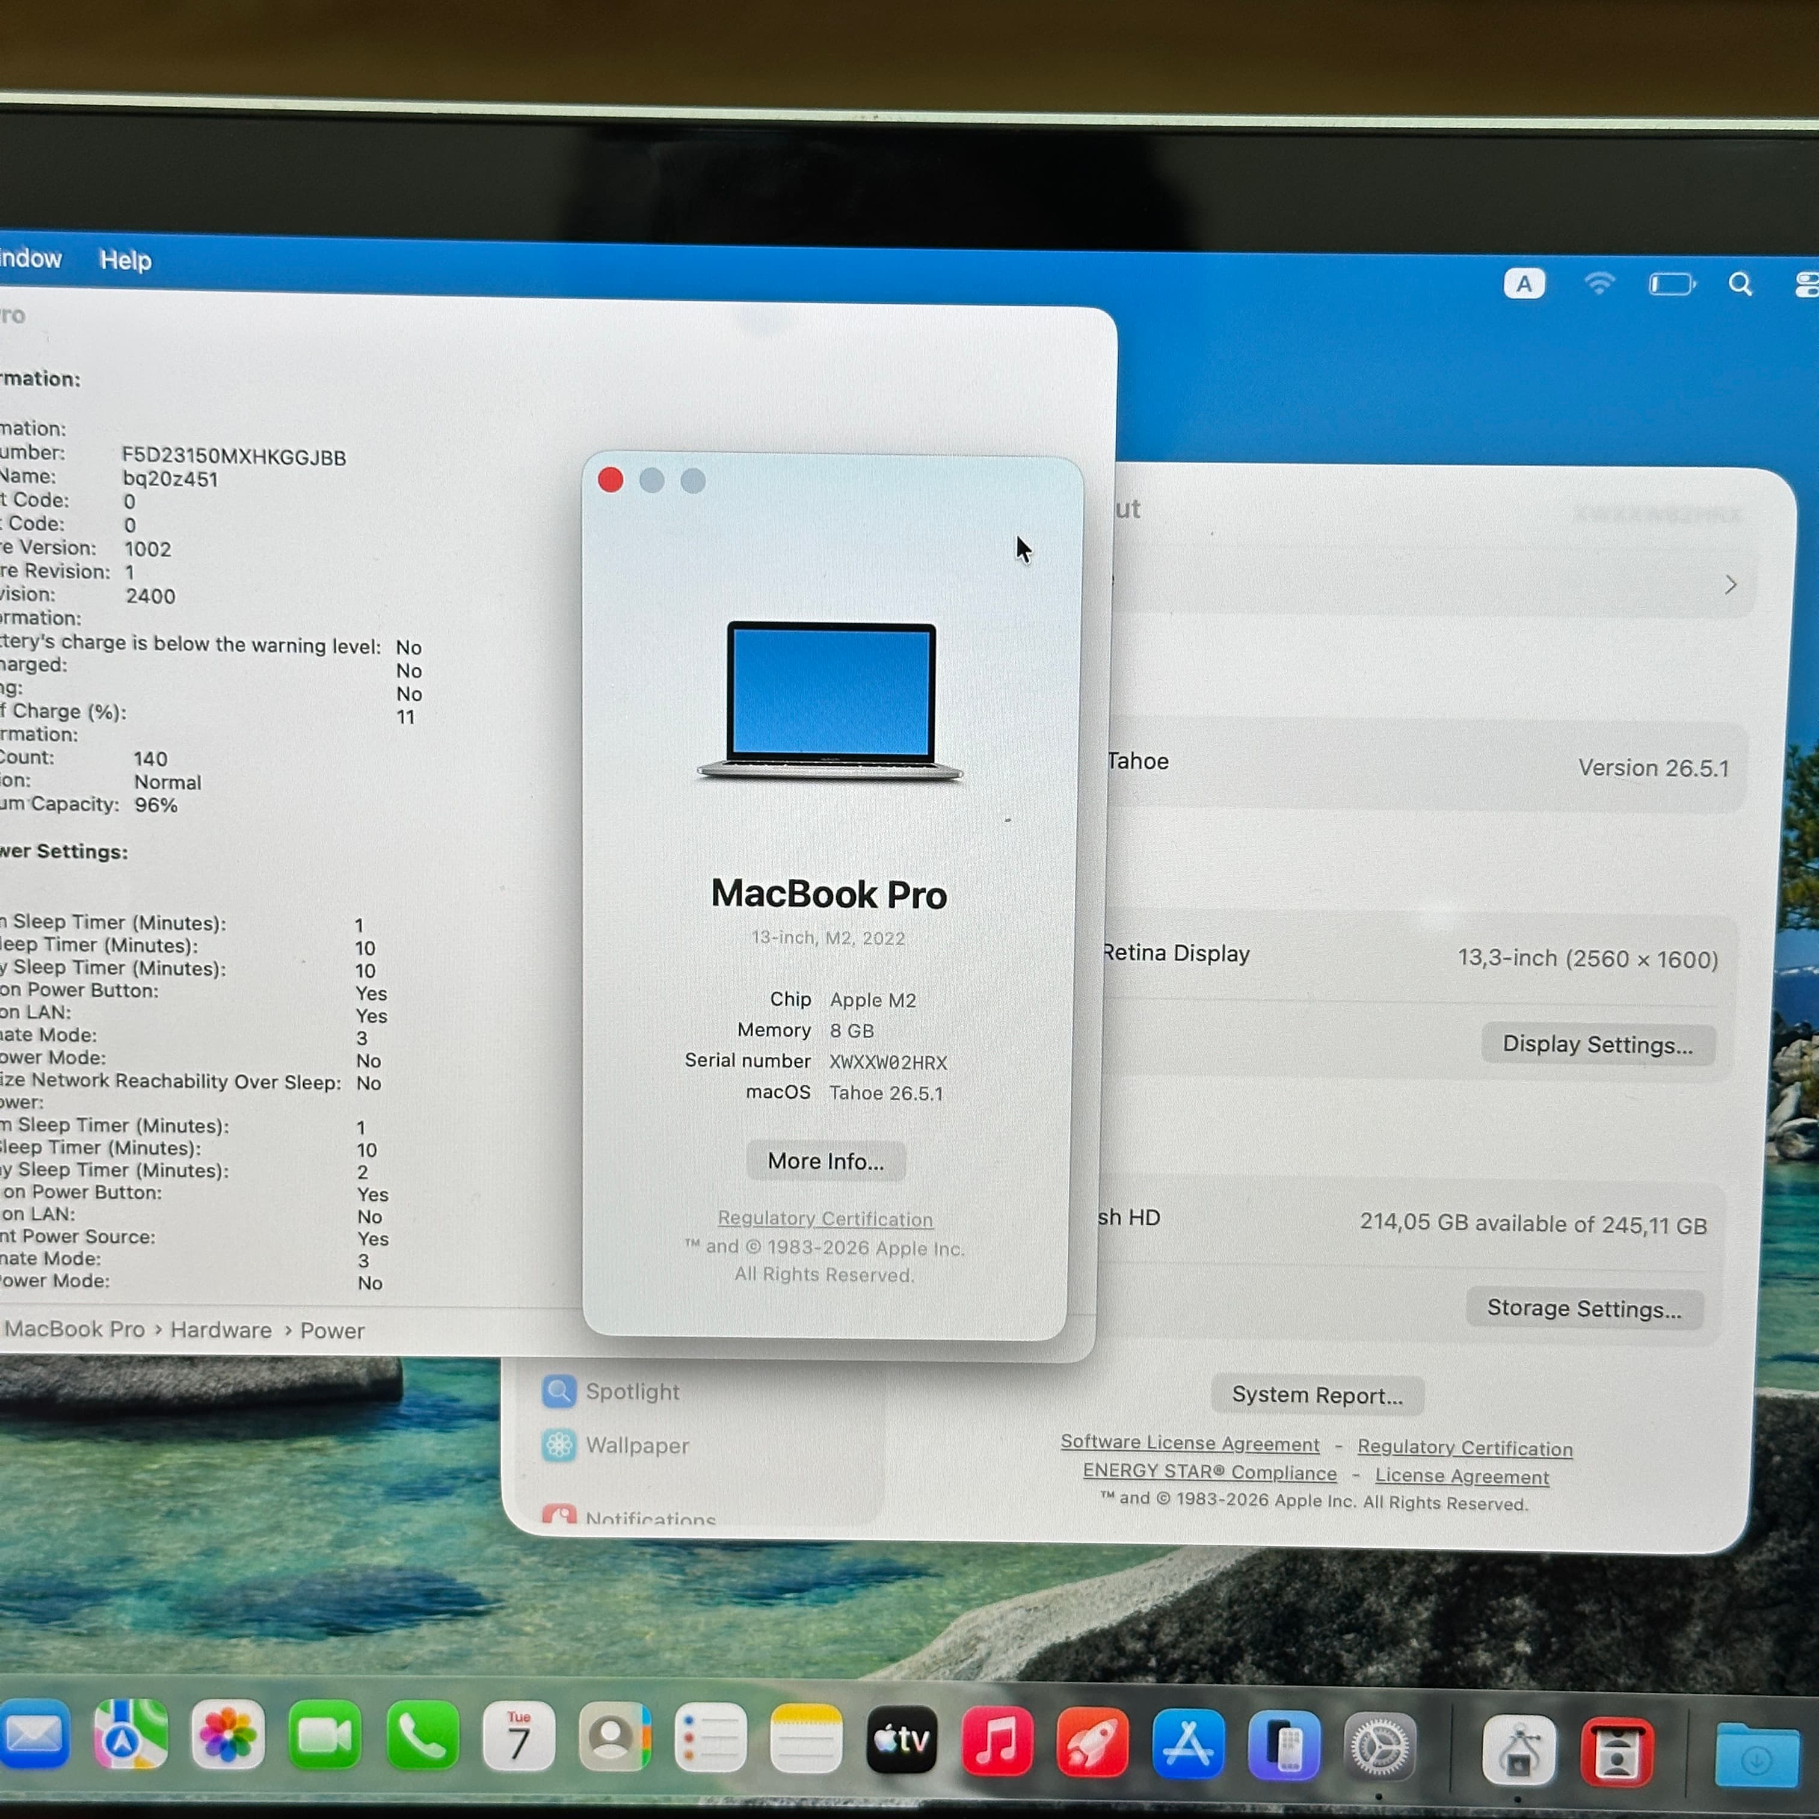
Task: Open the License Agreement link beside ENERGY STAR
Action: [1462, 1476]
